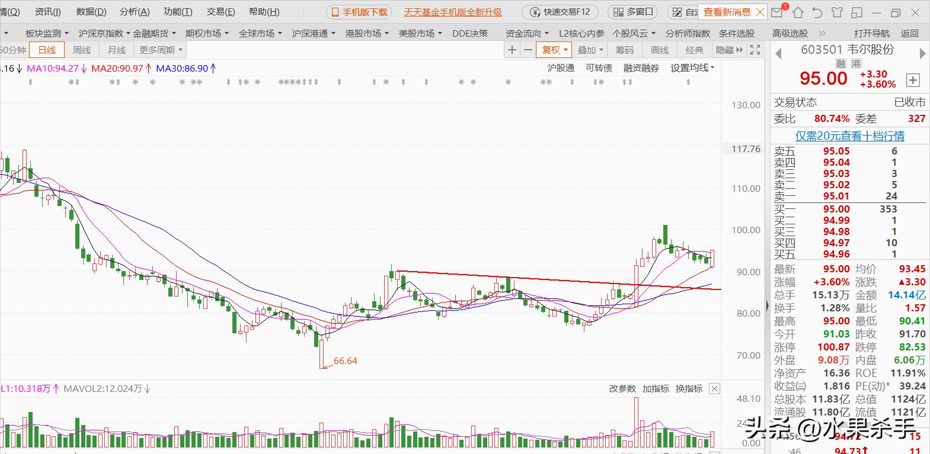Close the volume indicator panel
The image size is (930, 454).
click(714, 389)
